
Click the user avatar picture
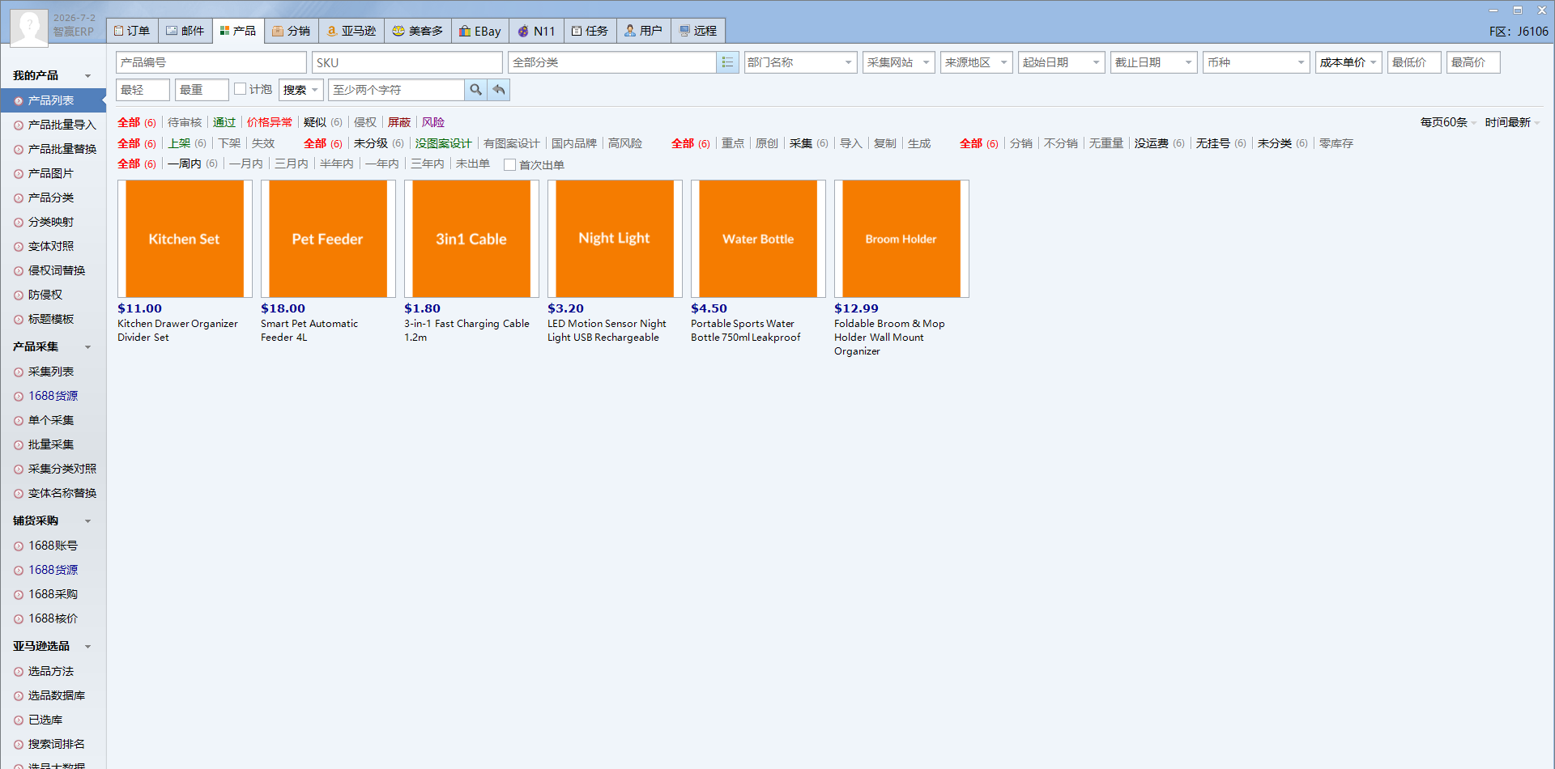(29, 28)
